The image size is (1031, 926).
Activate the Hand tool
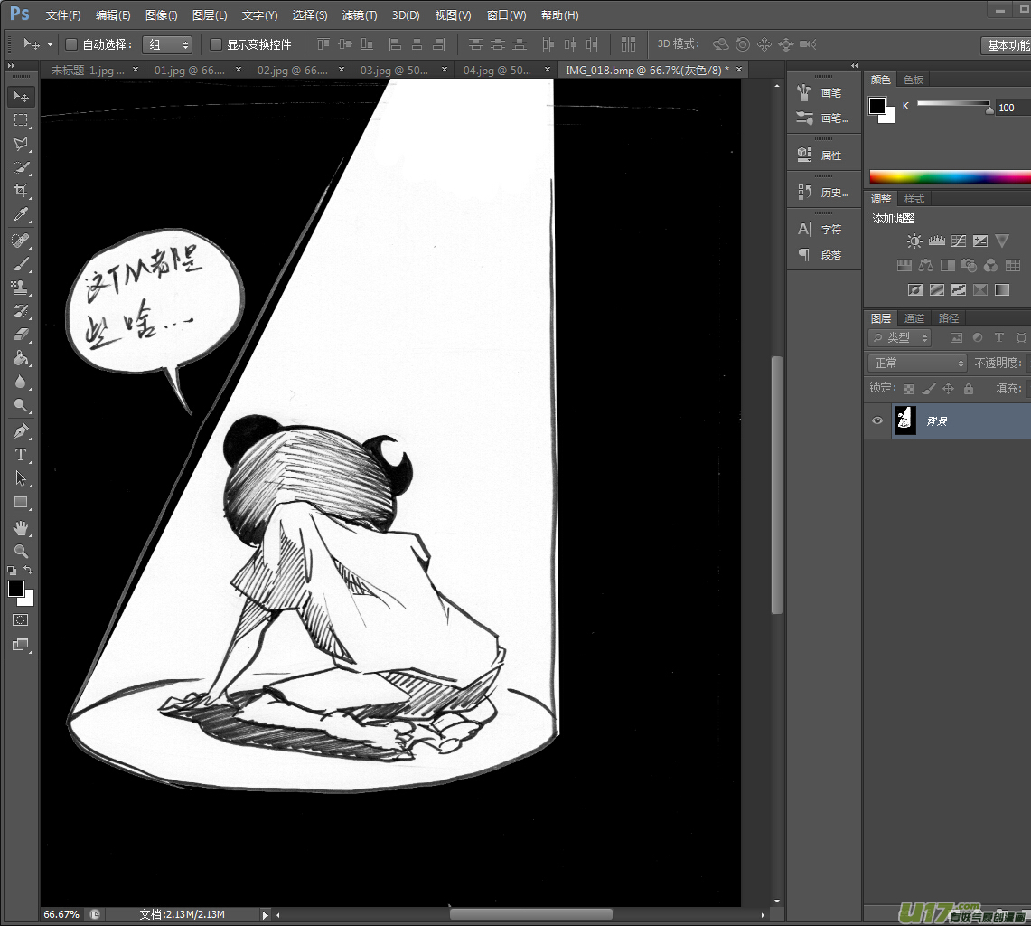(20, 527)
